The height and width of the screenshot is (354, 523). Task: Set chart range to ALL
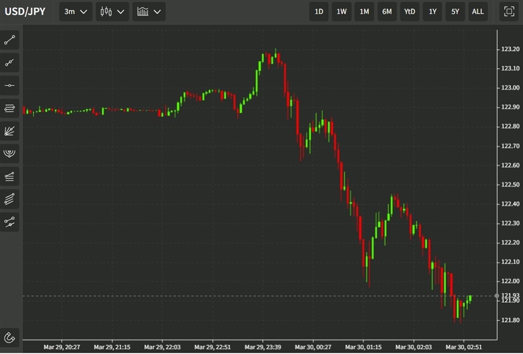click(x=478, y=12)
